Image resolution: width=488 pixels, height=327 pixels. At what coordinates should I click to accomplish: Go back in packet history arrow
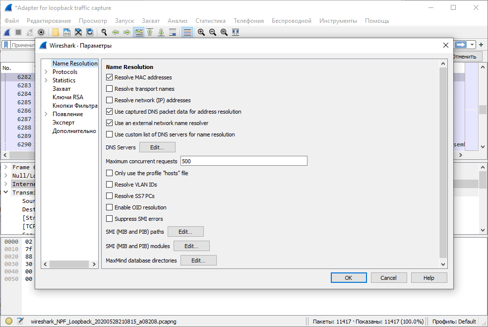(116, 32)
